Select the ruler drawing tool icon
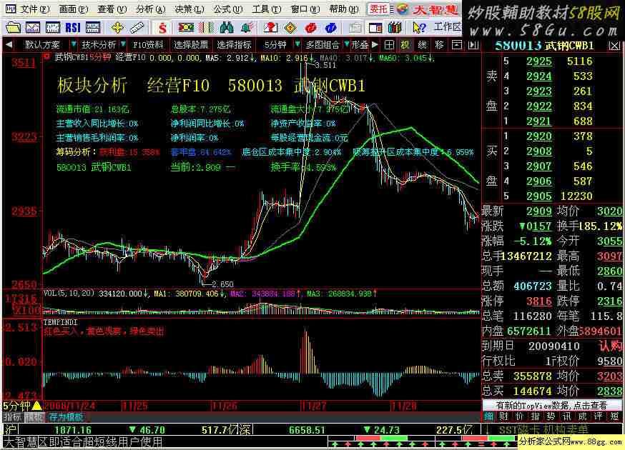 tap(137, 27)
